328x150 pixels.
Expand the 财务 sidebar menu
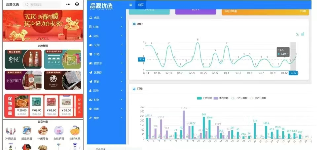click(106, 100)
